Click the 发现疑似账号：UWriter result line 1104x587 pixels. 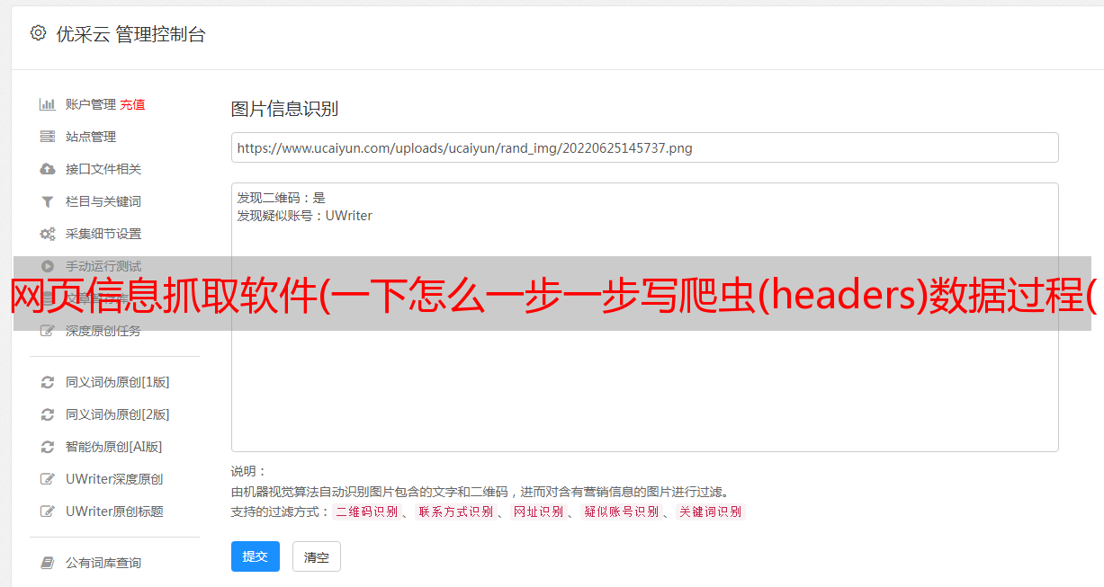(304, 216)
